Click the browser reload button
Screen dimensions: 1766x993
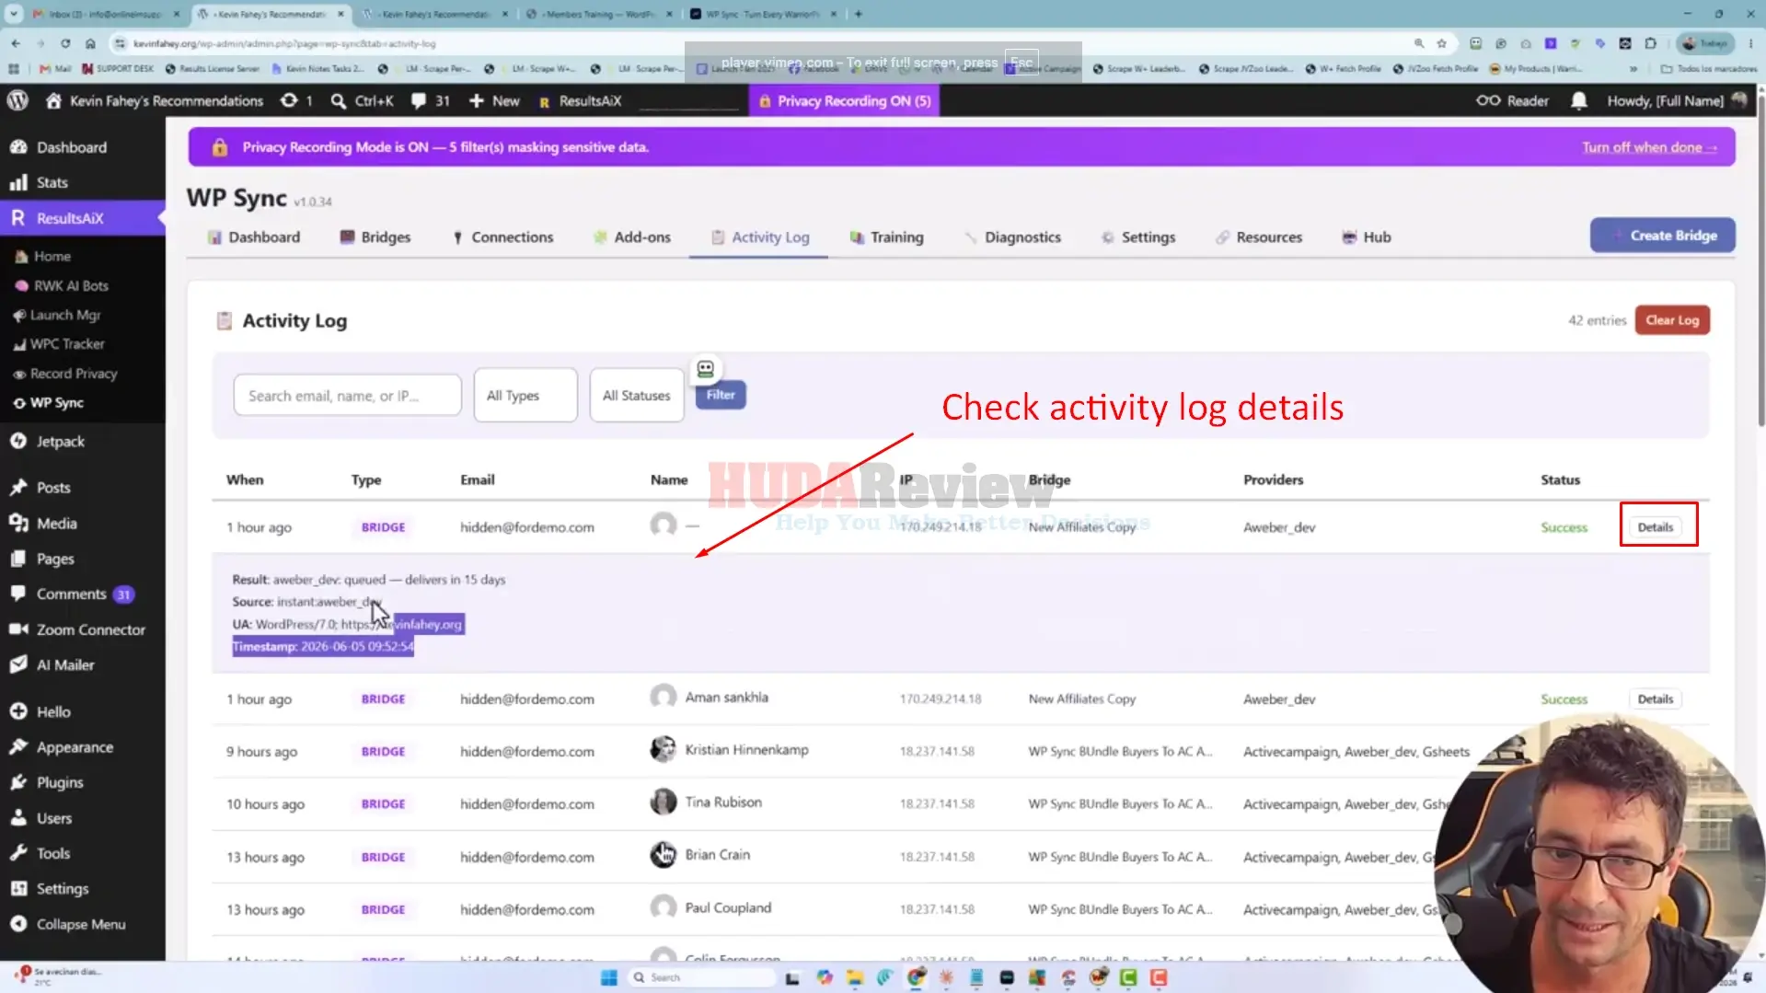(65, 43)
